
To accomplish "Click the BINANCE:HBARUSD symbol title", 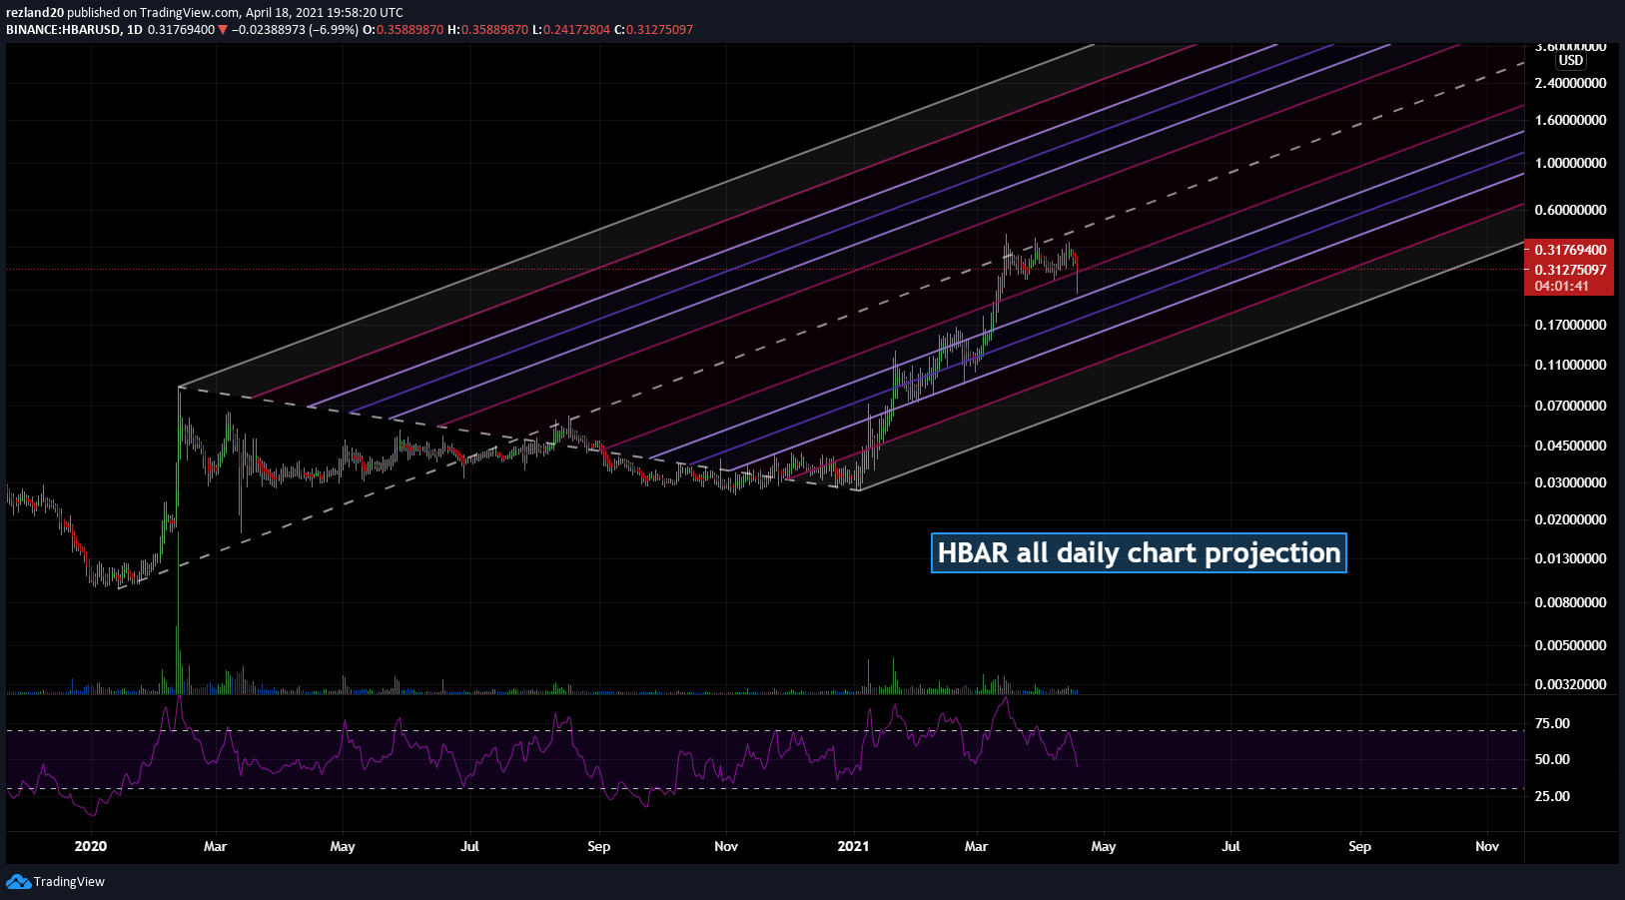I will (63, 30).
